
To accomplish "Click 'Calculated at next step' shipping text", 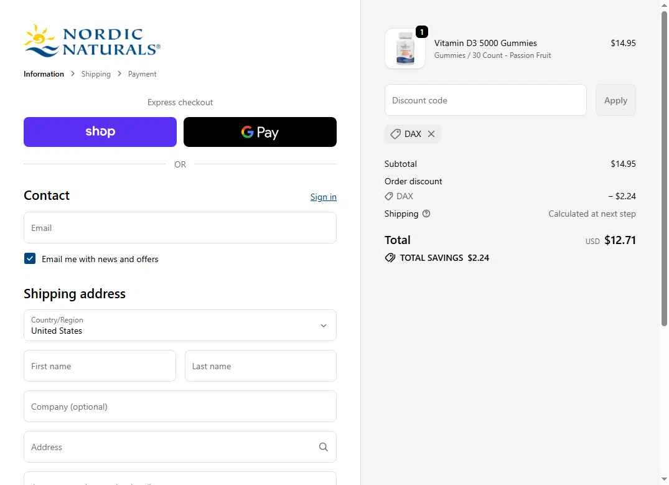I will point(592,214).
